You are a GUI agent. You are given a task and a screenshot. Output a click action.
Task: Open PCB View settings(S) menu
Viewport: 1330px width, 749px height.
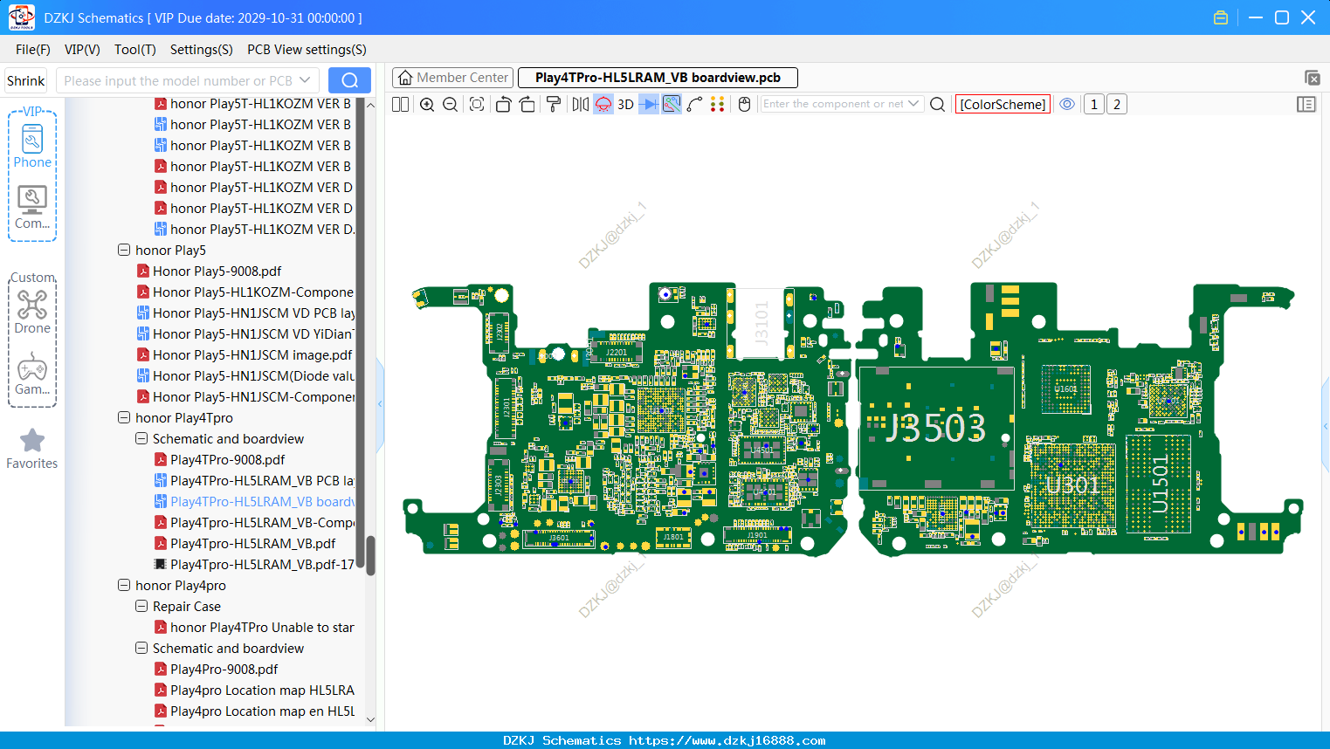307,50
